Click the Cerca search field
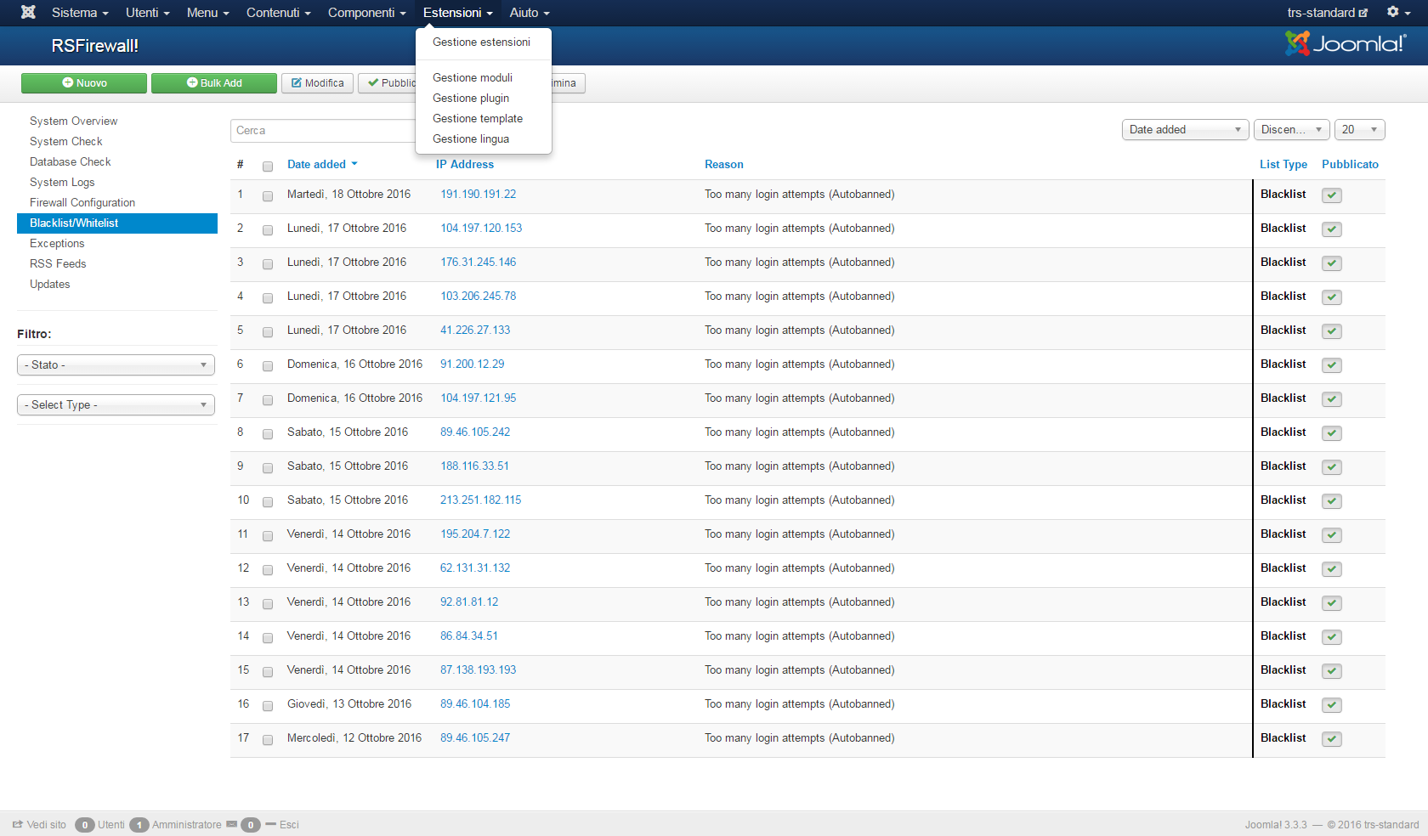1428x836 pixels. [x=323, y=130]
